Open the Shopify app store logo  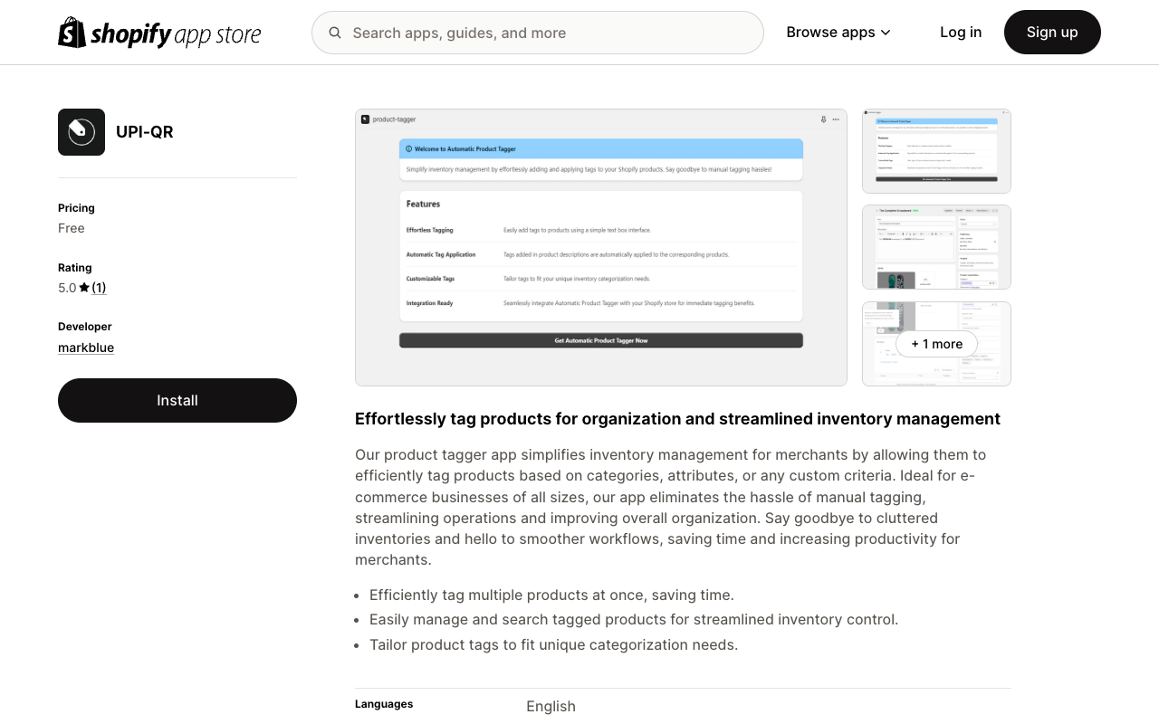point(159,33)
